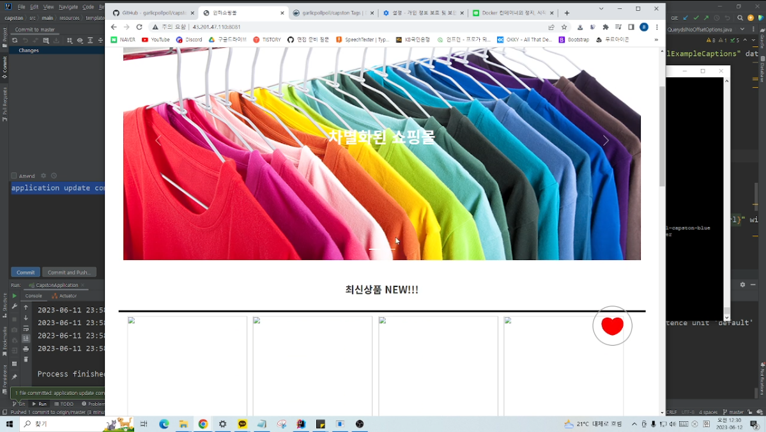
Task: Switch to the Docker tab in Chrome
Action: point(513,13)
